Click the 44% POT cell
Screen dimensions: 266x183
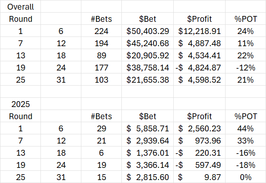click(x=245, y=128)
